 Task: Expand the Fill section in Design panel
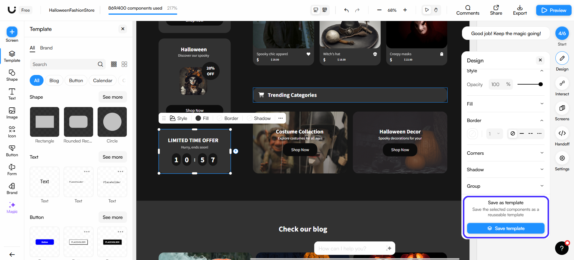[542, 104]
